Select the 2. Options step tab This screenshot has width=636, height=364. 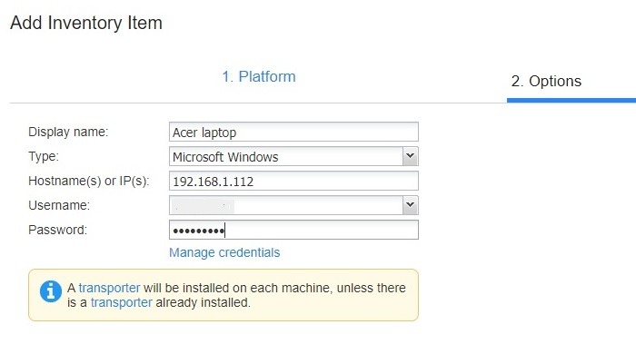click(546, 81)
